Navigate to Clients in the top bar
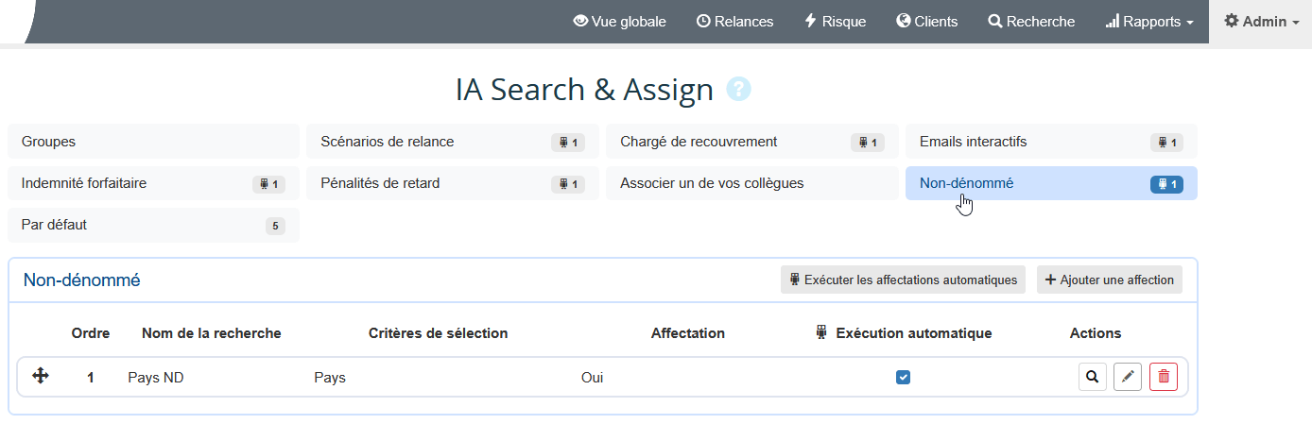1312x424 pixels. click(x=926, y=21)
